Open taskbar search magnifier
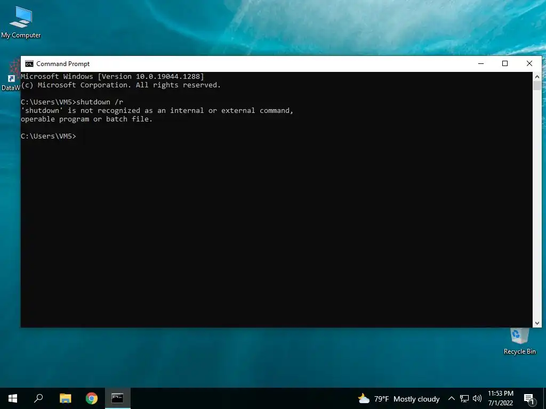 (x=38, y=398)
